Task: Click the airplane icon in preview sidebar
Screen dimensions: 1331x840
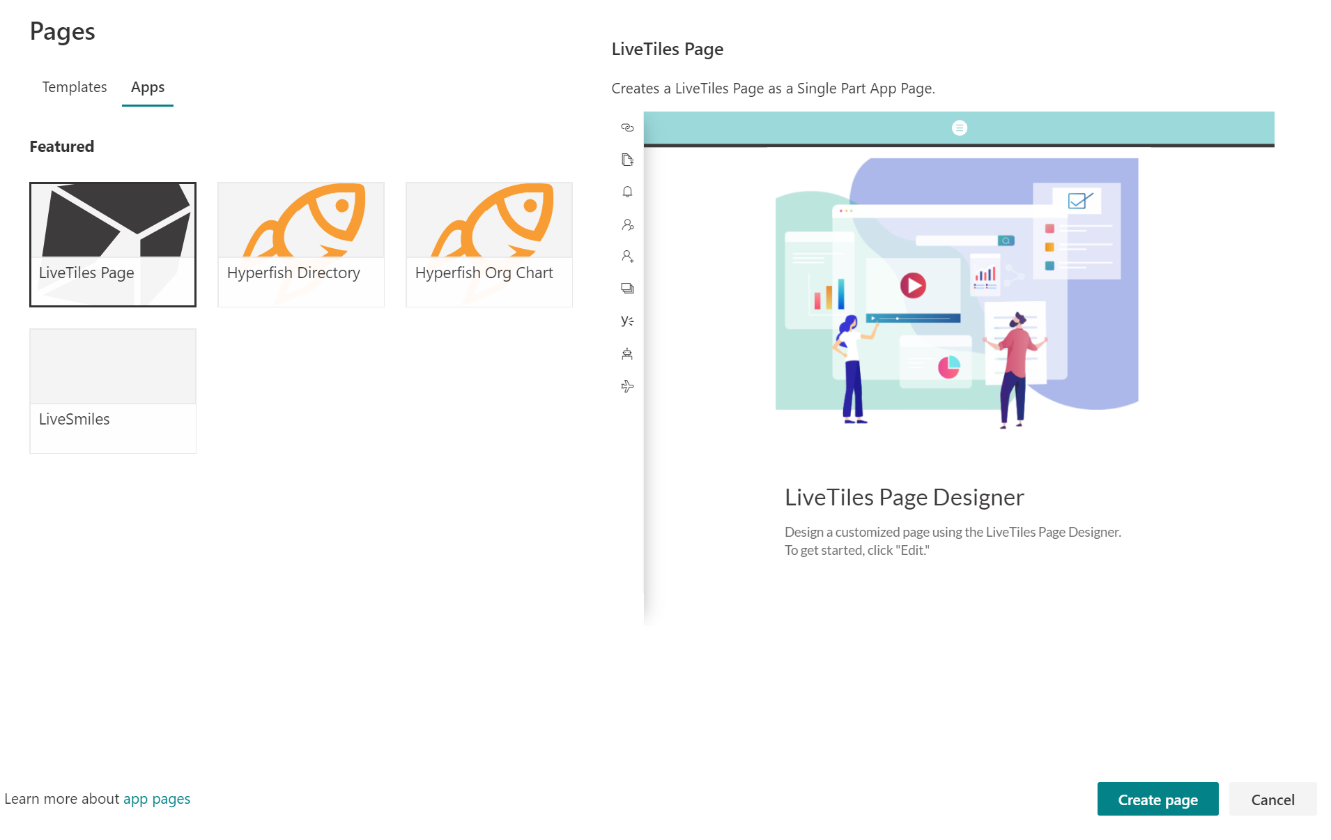Action: coord(627,386)
